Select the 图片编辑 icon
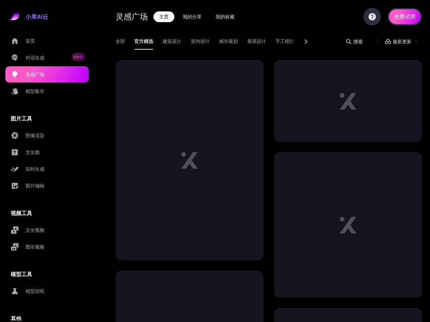The width and height of the screenshot is (430, 322). click(15, 186)
